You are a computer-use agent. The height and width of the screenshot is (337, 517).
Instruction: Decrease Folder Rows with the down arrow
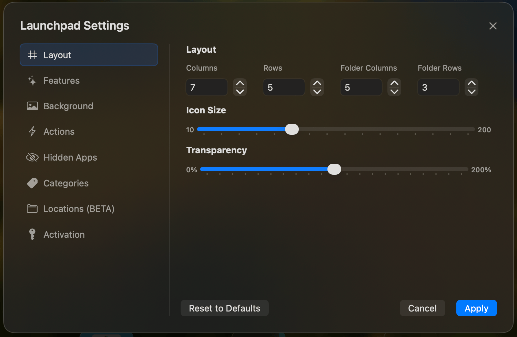pos(471,91)
